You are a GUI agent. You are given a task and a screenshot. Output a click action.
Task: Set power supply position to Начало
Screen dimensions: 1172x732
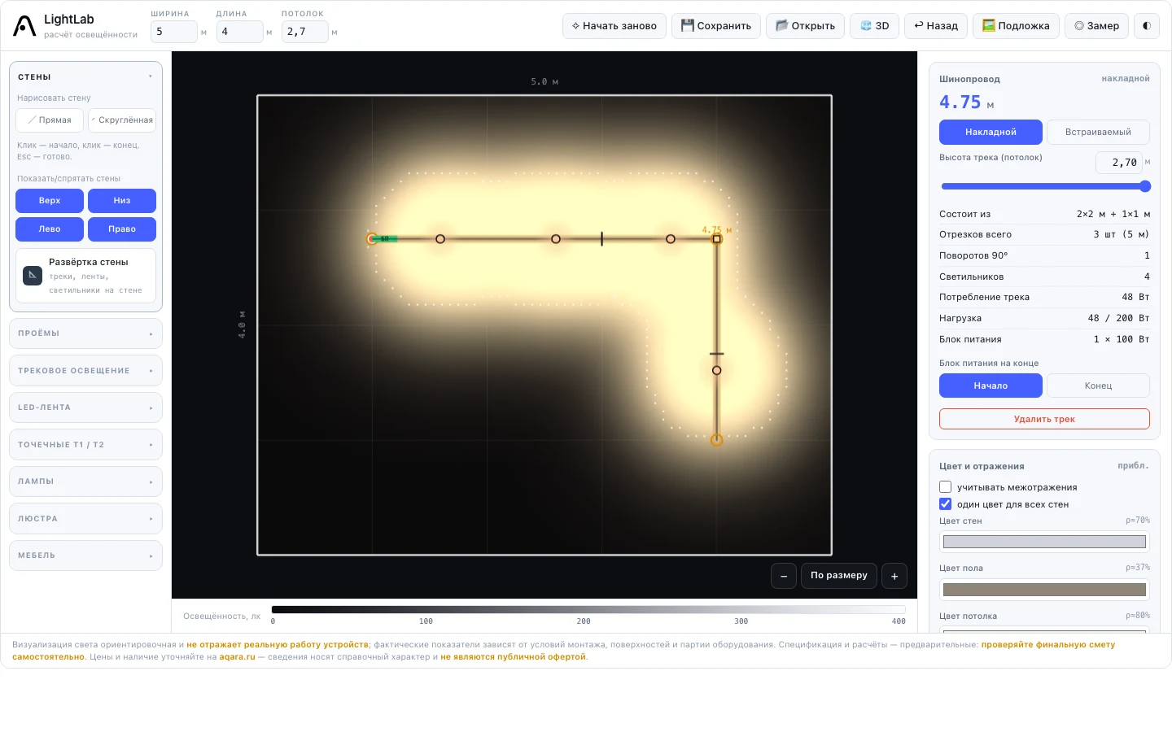pos(991,386)
